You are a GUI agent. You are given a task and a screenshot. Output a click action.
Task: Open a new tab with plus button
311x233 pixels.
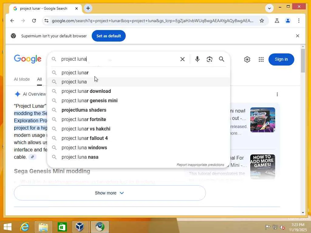(88, 8)
